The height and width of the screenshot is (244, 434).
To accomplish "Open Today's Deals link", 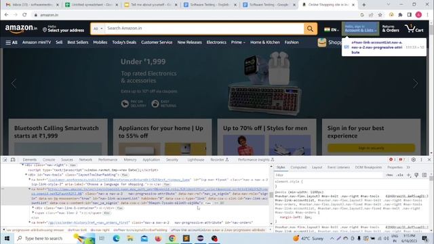I will pyautogui.click(x=124, y=42).
